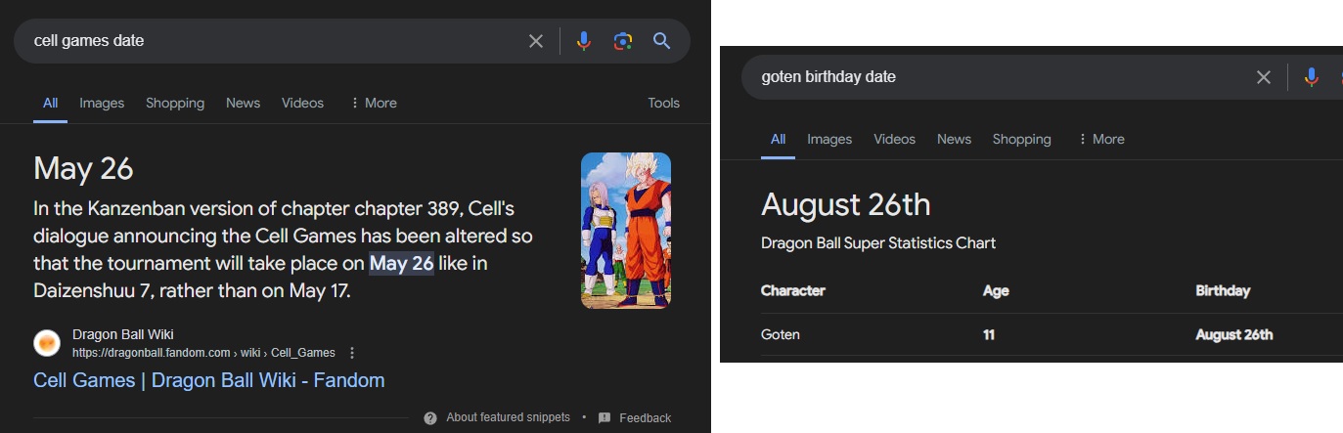Select the All tab in cell games results
Viewport: 1343px width, 433px height.
(50, 103)
